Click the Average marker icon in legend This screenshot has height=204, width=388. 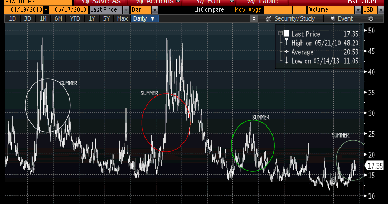point(286,52)
